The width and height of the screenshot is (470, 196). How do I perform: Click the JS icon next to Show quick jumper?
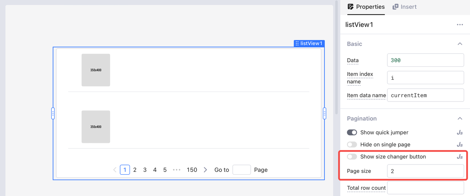[x=459, y=133]
